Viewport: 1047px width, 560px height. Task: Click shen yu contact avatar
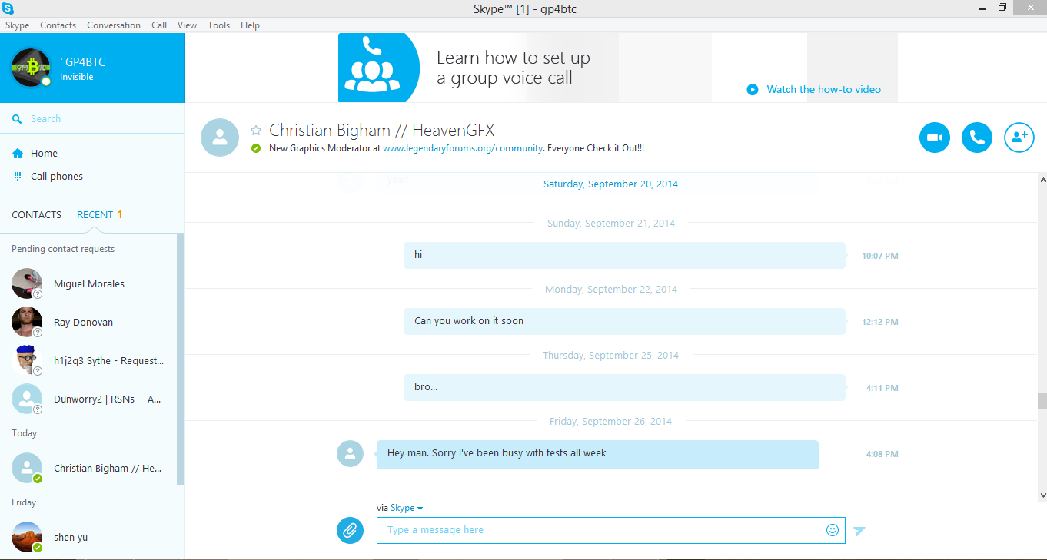[x=27, y=537]
